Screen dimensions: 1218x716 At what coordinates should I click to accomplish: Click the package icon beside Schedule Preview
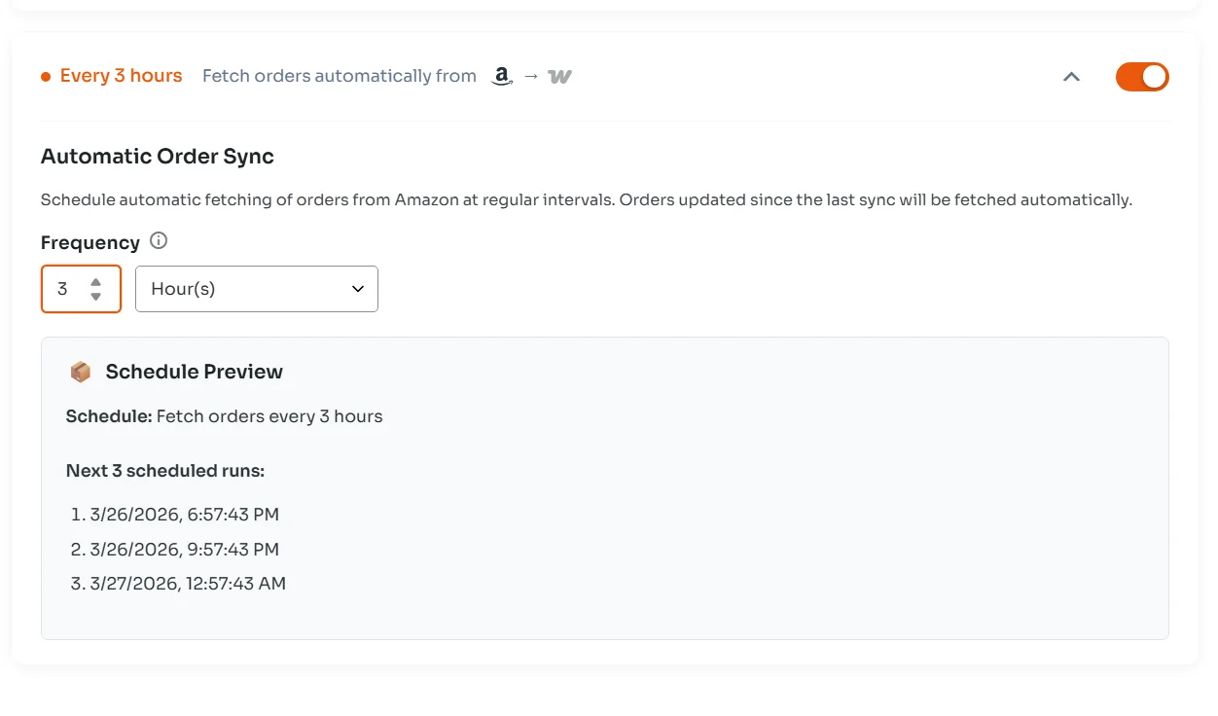80,371
